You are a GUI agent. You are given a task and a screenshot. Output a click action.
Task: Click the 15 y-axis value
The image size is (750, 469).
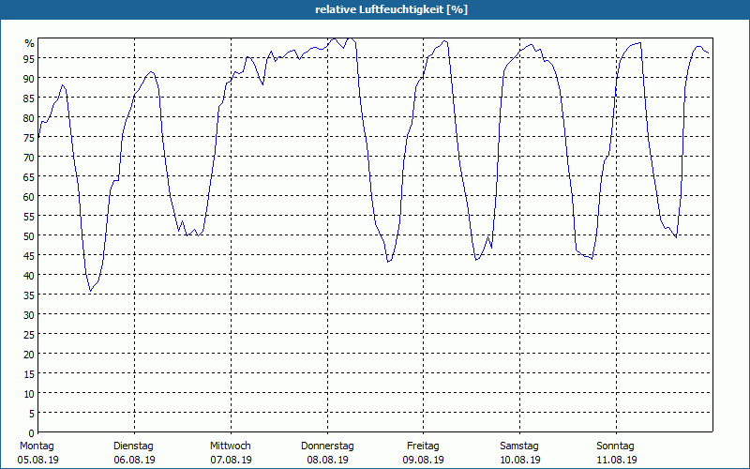[x=29, y=374]
